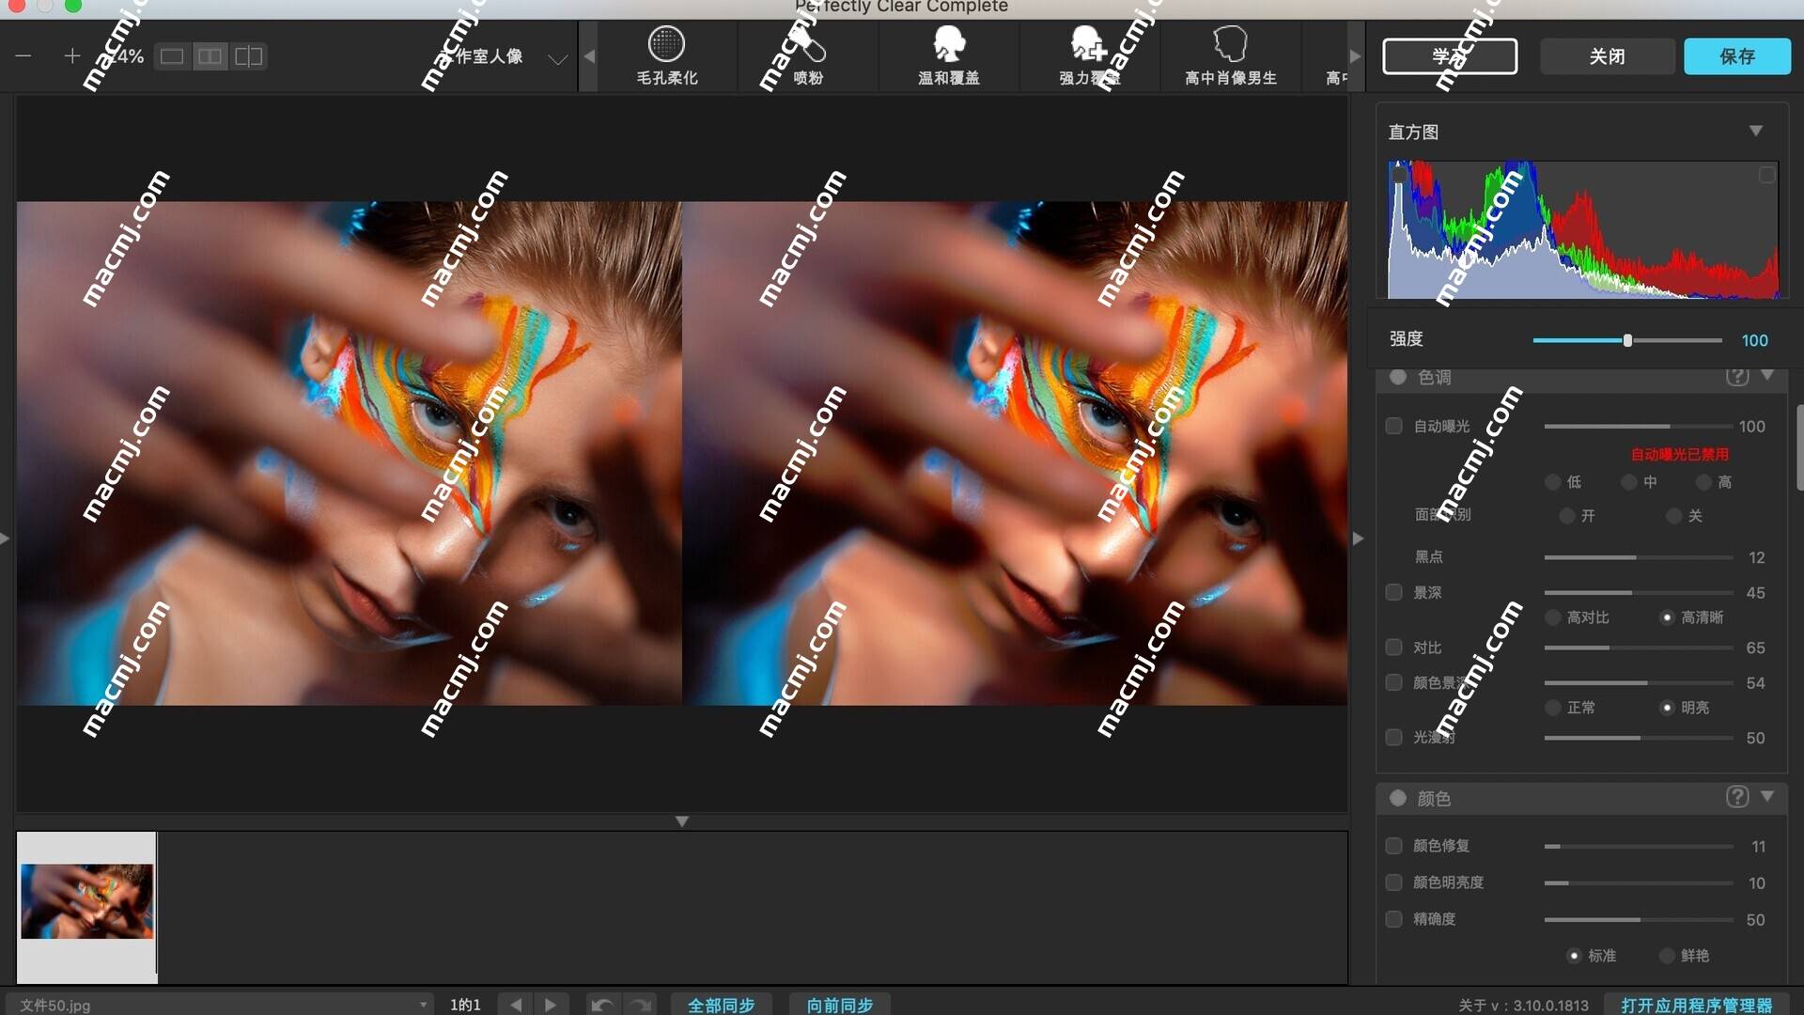Click the 向前同步 button
Image resolution: width=1804 pixels, height=1015 pixels.
840,1005
